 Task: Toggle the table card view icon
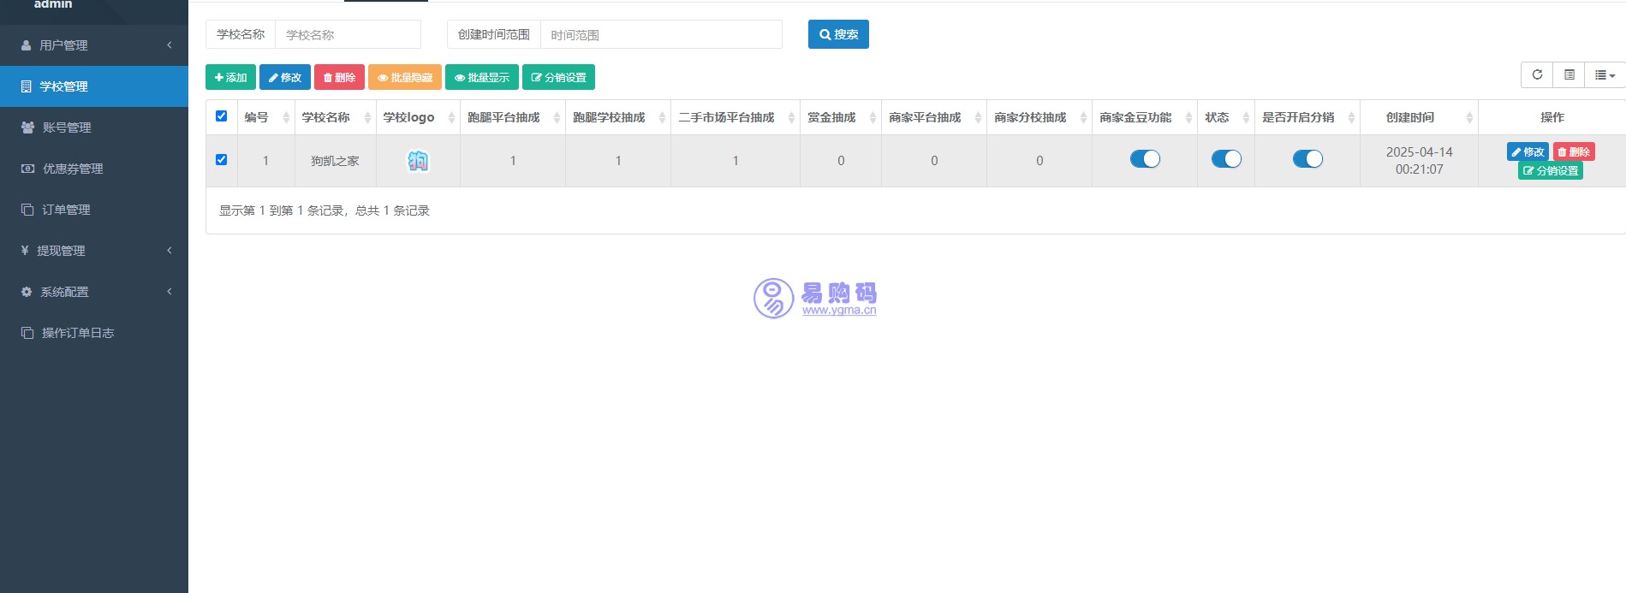click(1569, 75)
